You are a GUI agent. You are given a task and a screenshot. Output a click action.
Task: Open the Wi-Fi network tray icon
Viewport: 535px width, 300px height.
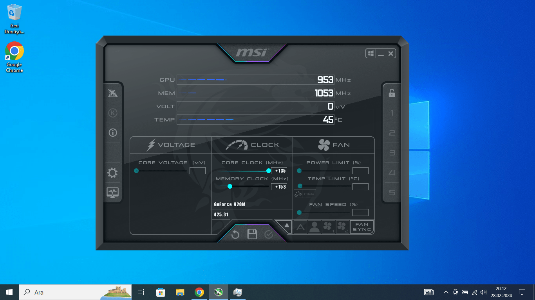(x=474, y=292)
